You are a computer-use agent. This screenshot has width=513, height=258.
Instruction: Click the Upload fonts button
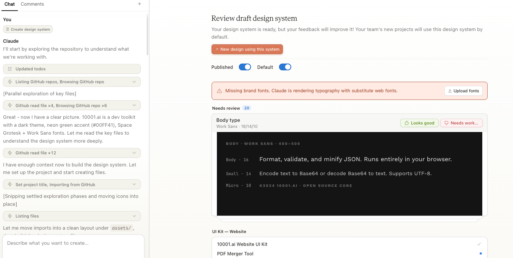(x=463, y=91)
